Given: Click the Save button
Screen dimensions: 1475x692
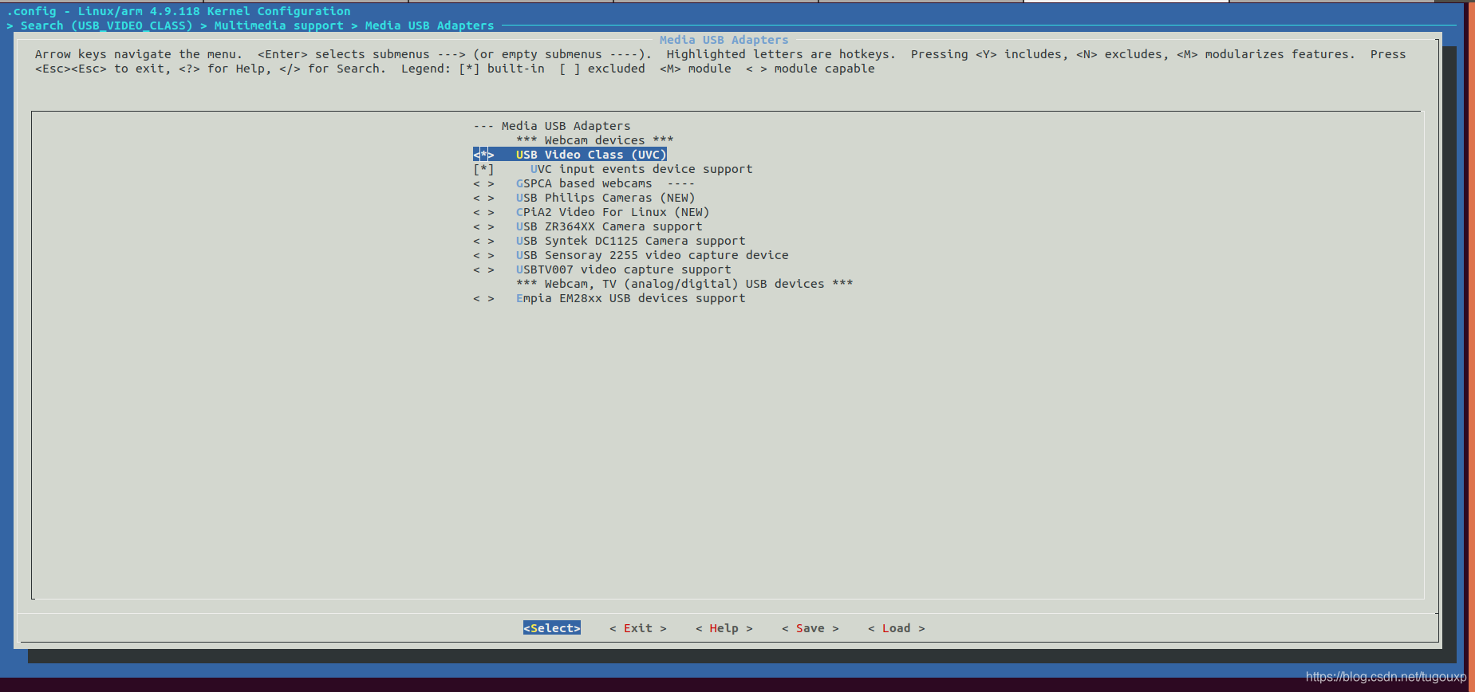Looking at the screenshot, I should (x=810, y=628).
